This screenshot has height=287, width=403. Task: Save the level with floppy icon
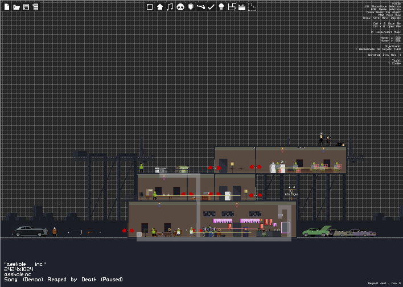pyautogui.click(x=26, y=7)
